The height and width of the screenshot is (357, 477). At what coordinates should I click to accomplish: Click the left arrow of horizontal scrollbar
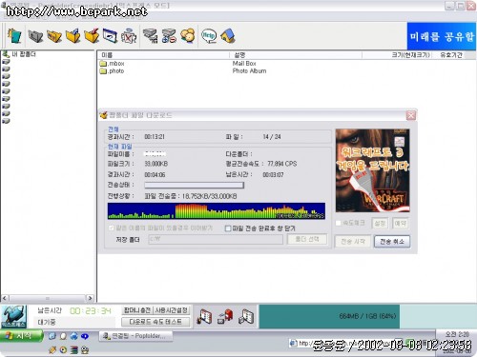coord(5,298)
